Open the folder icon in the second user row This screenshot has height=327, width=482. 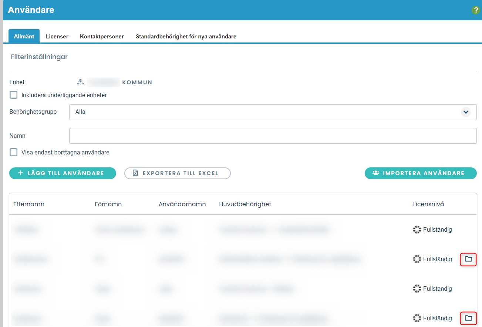468,259
